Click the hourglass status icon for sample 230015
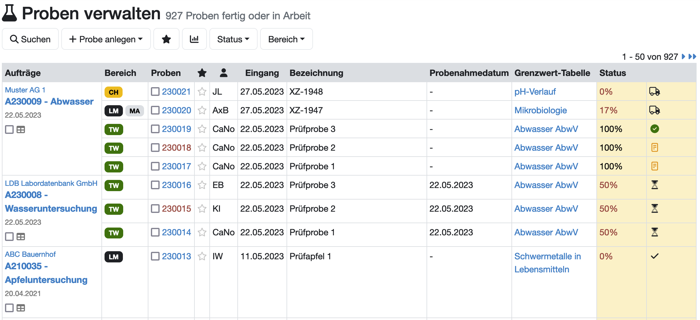Viewport: 700px width, 320px height. pos(655,209)
